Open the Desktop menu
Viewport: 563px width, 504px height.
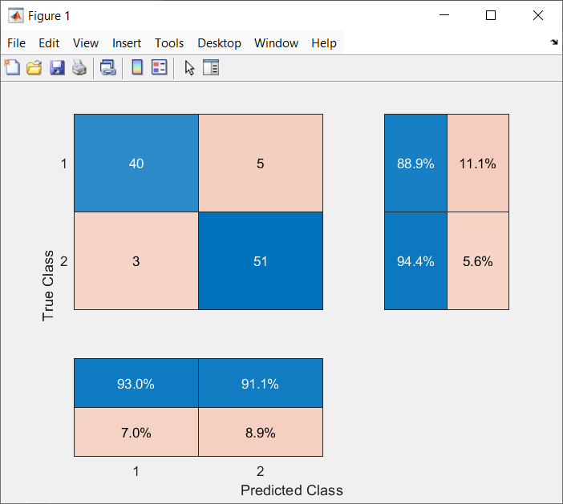tap(220, 43)
